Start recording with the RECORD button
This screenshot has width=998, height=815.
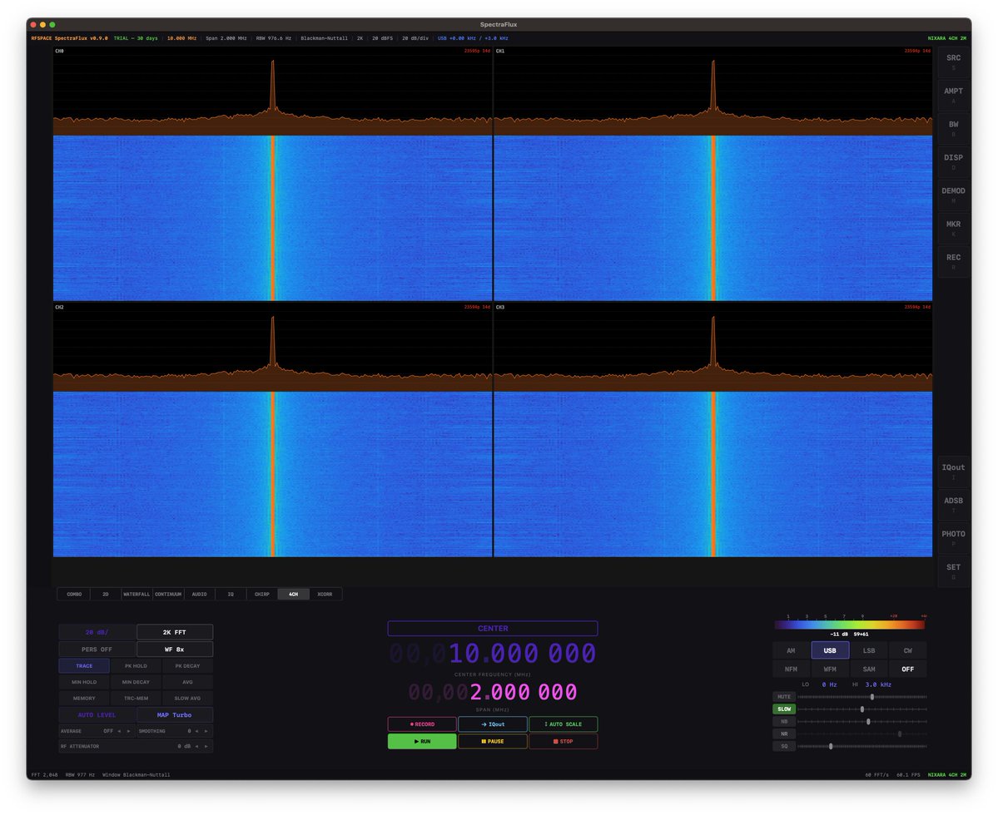point(422,724)
